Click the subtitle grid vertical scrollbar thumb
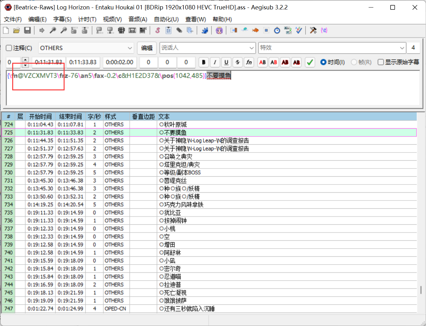 pyautogui.click(x=421, y=290)
